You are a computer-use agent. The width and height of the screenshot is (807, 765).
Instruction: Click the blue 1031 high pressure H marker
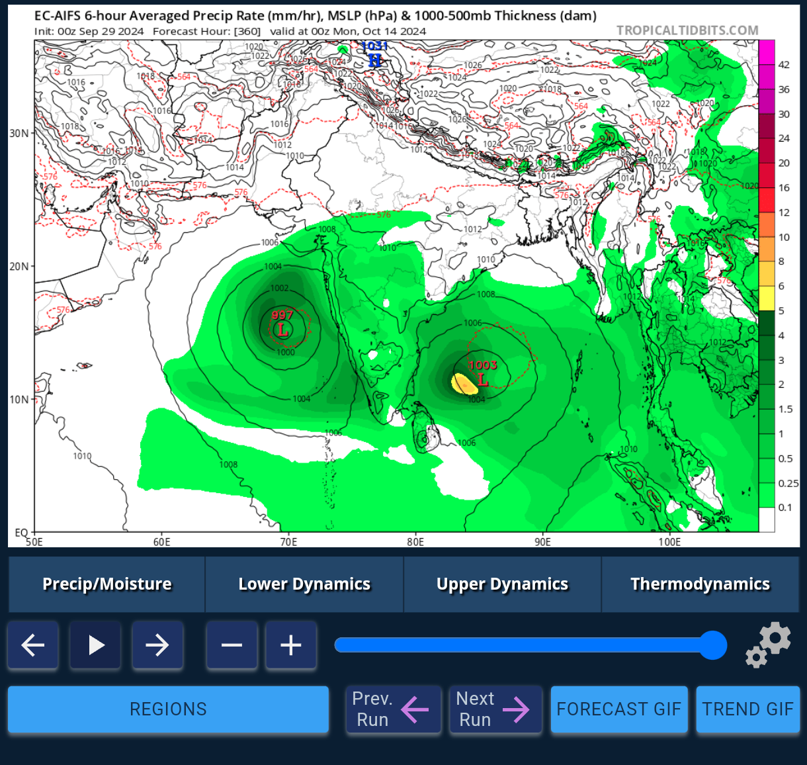(374, 60)
